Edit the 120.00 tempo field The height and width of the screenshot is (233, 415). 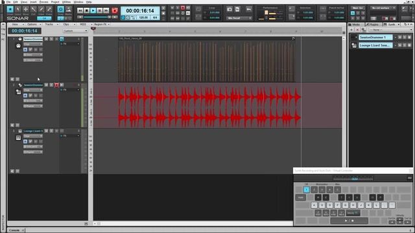pyautogui.click(x=143, y=17)
